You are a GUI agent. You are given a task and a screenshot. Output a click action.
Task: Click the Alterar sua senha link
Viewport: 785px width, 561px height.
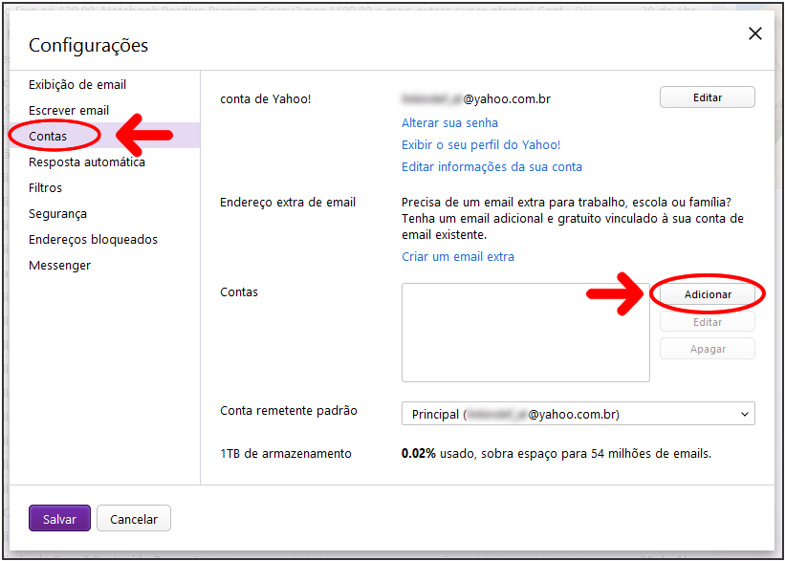(x=449, y=122)
